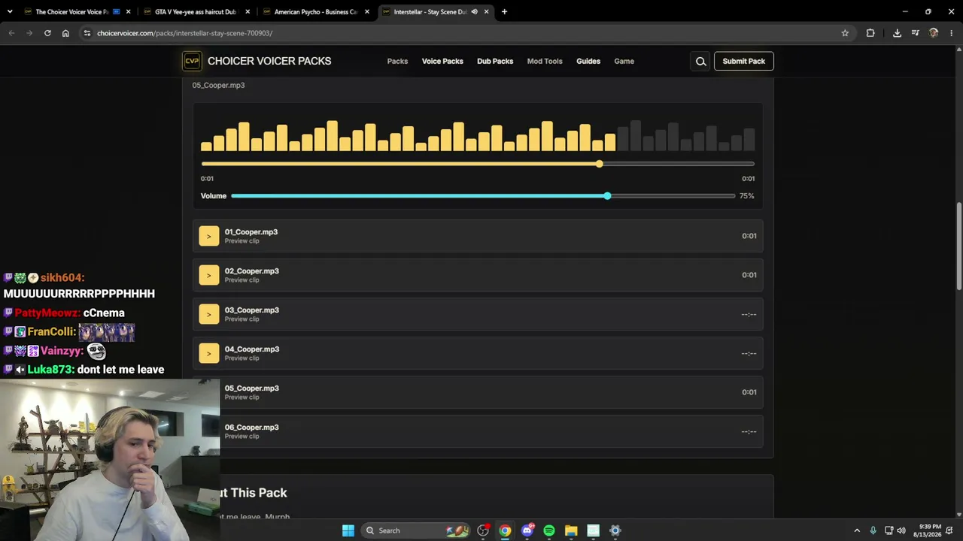Reload the current page
Screen dimensions: 963x541
click(x=47, y=33)
